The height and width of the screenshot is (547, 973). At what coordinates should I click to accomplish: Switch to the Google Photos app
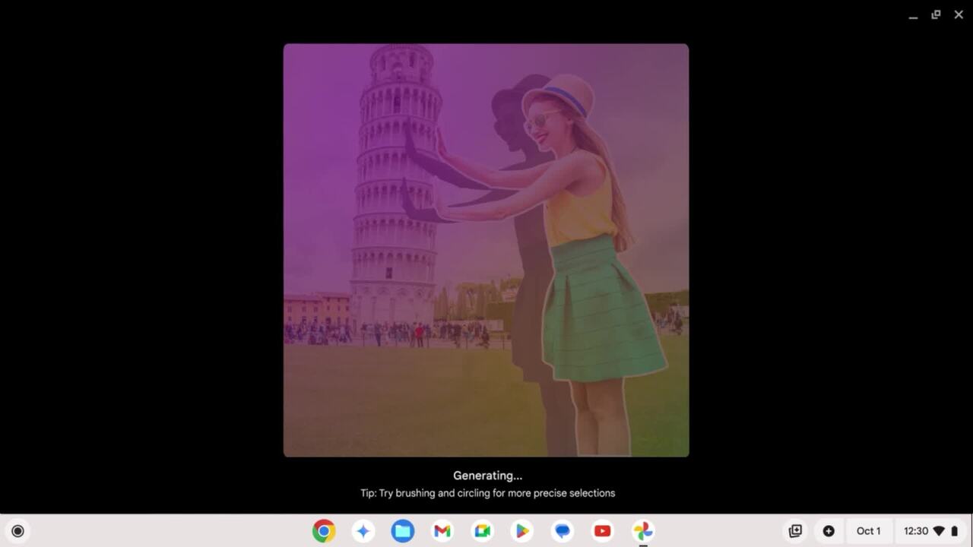pos(642,531)
